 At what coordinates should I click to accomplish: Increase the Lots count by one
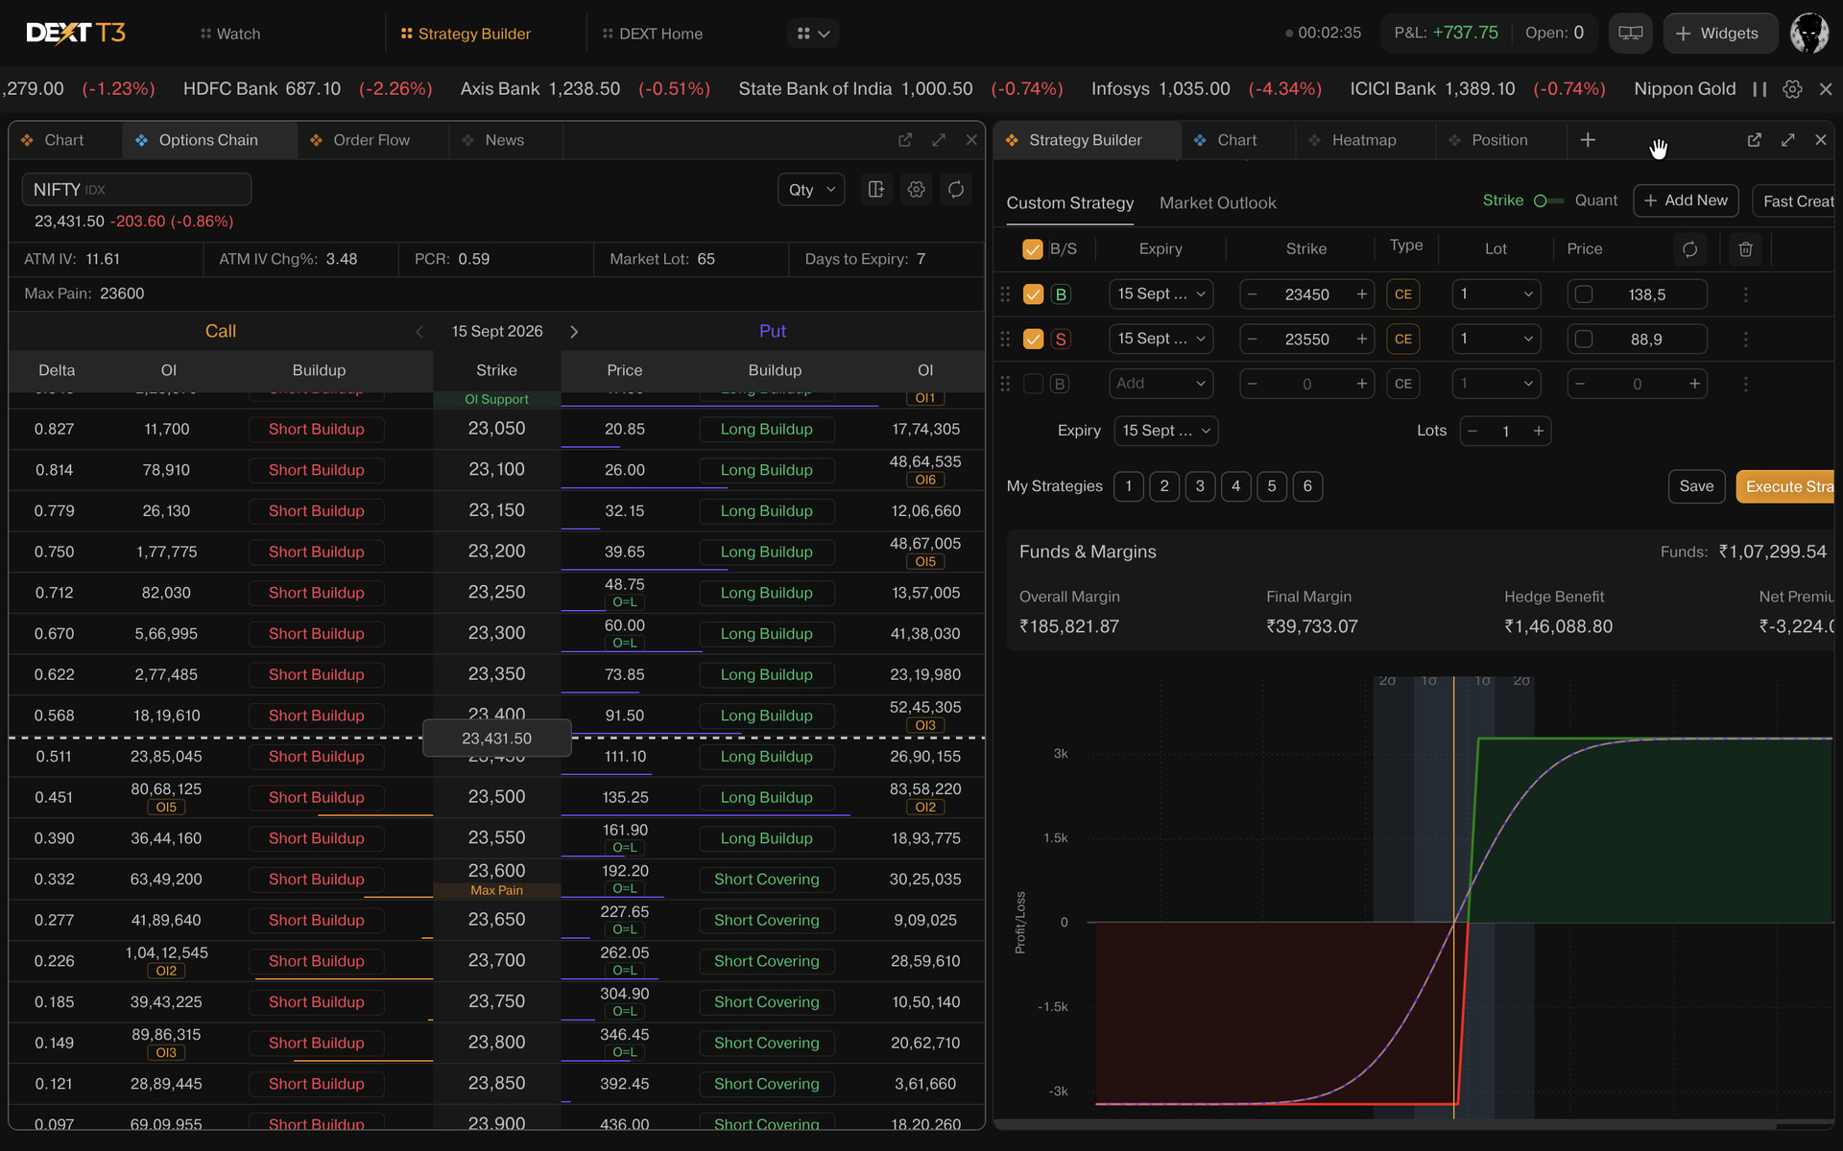pyautogui.click(x=1539, y=432)
